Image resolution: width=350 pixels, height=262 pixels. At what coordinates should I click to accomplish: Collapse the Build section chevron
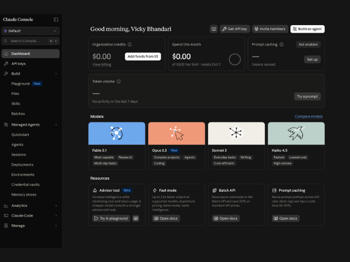(56, 74)
